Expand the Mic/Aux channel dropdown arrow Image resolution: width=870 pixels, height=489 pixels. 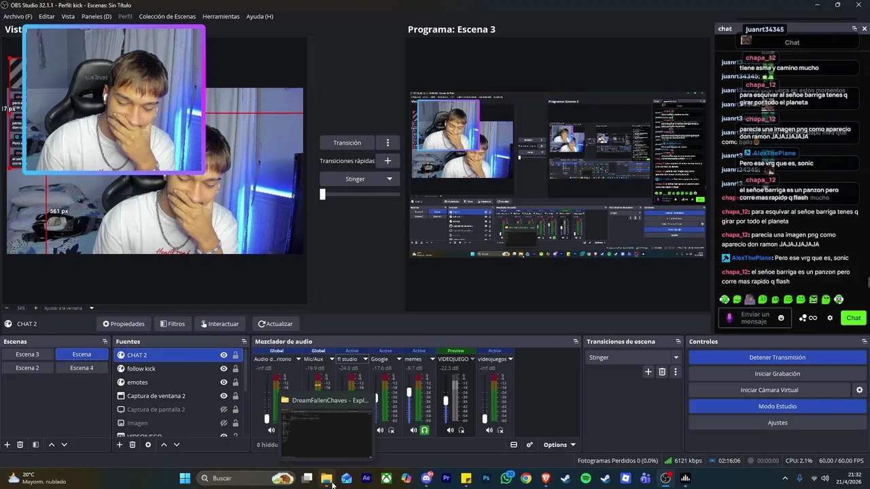(332, 359)
